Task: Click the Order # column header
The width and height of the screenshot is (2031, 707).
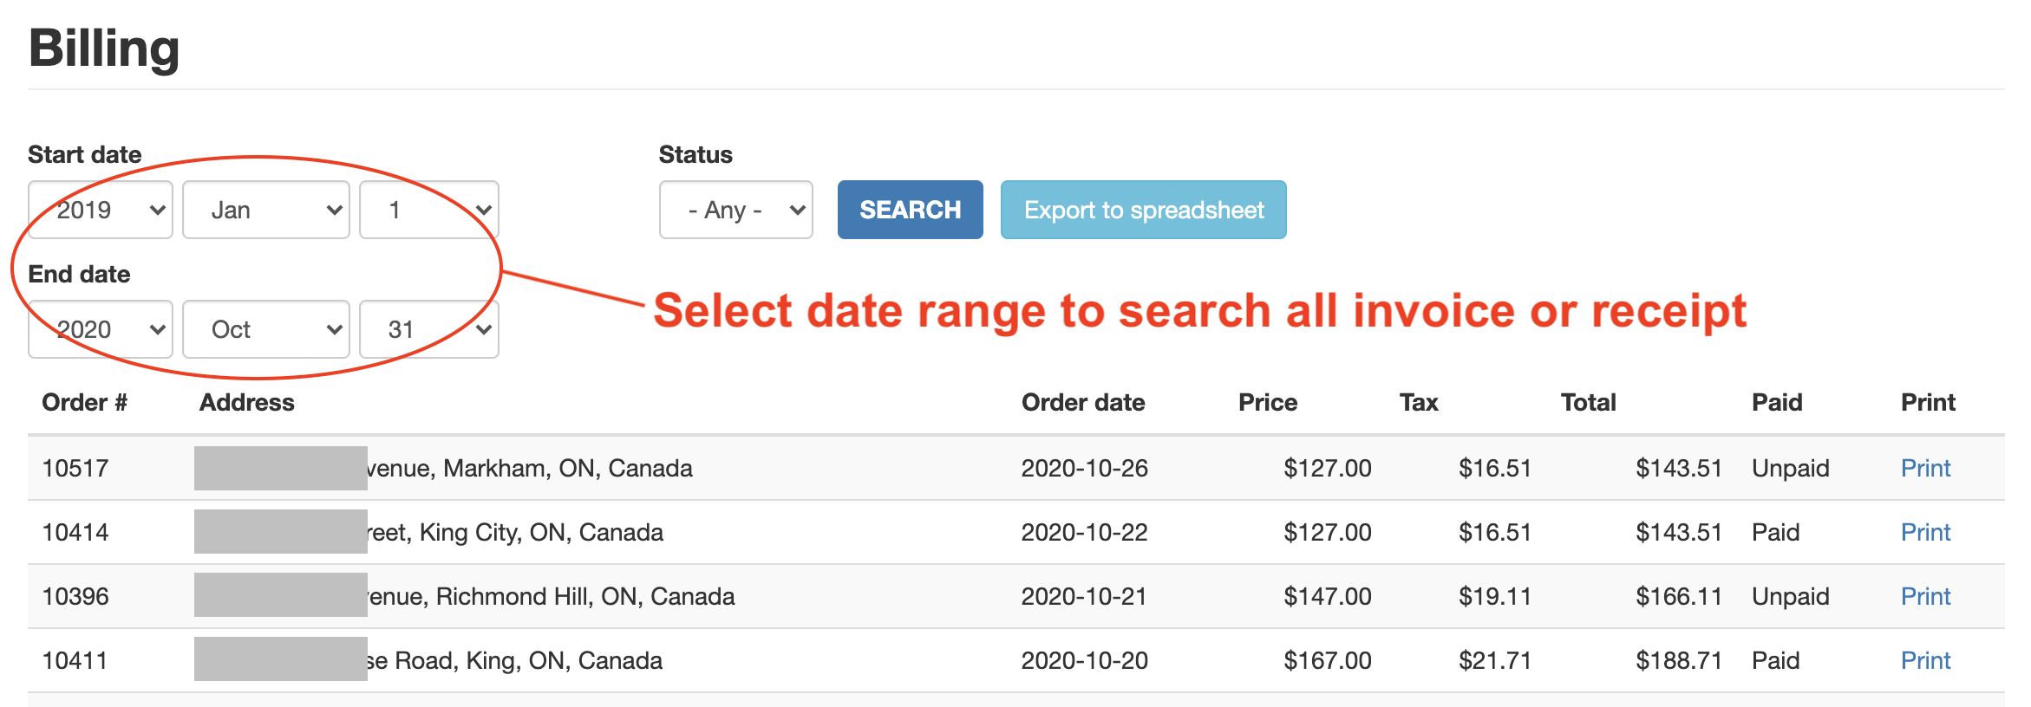Action: click(x=84, y=402)
